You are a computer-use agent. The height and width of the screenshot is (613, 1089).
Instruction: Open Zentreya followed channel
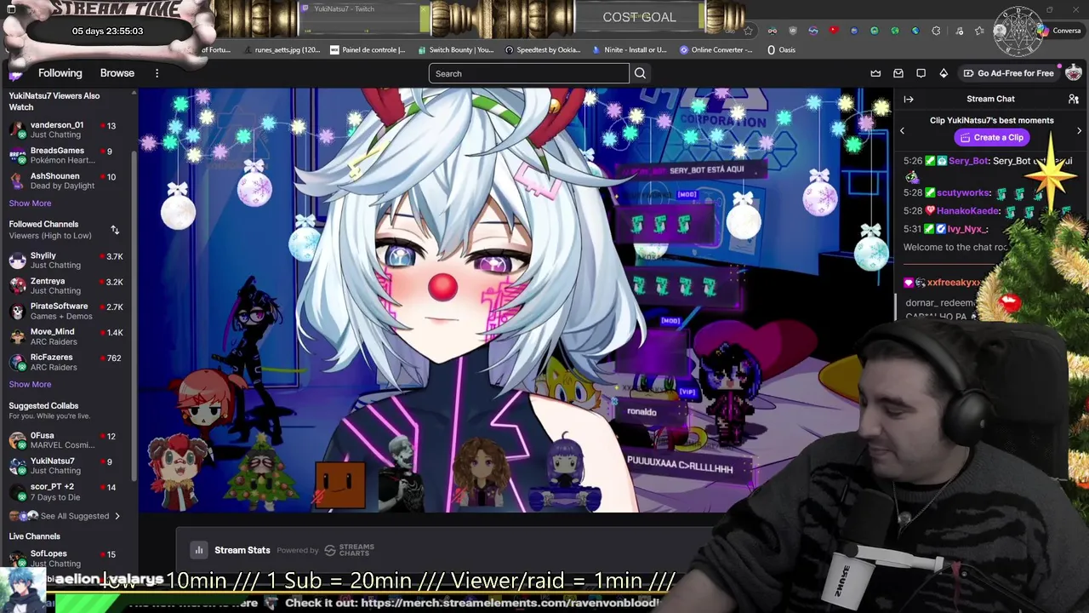66,285
